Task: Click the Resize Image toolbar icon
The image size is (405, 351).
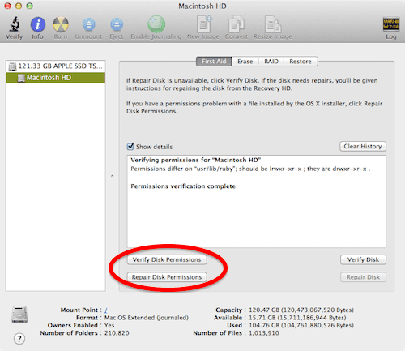Action: coord(273,24)
